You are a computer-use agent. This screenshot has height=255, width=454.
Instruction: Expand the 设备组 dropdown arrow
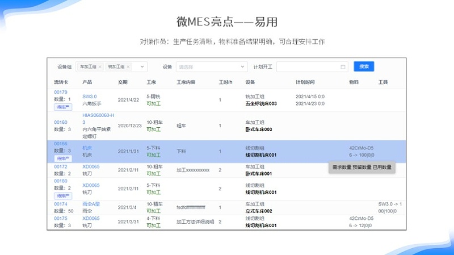click(141, 66)
